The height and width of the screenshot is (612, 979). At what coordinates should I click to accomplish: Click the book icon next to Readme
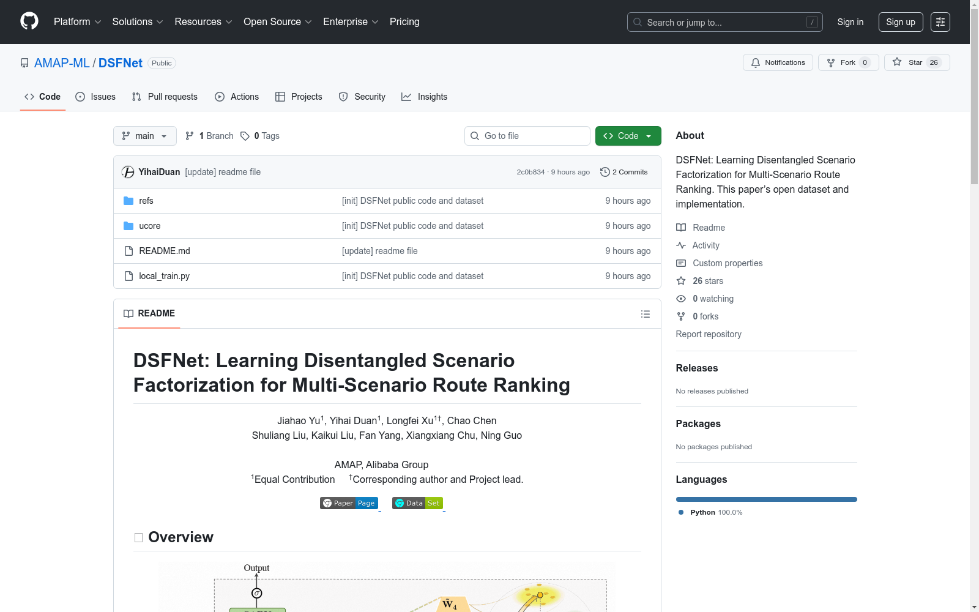coord(681,228)
